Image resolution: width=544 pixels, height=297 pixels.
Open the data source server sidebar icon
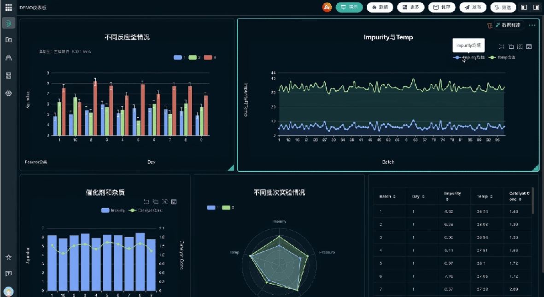[x=8, y=76]
